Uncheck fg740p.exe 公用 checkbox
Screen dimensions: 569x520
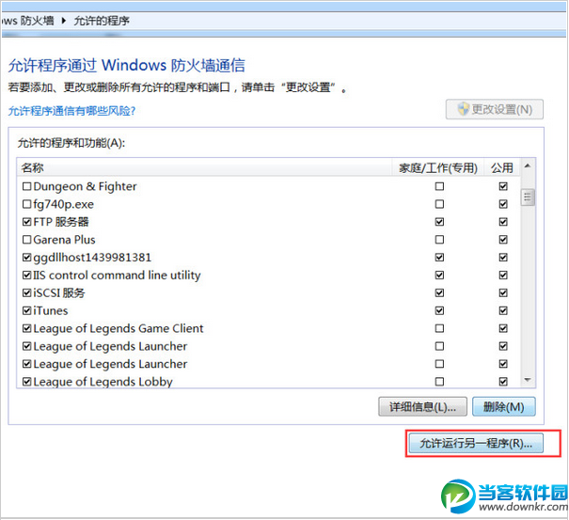[x=503, y=204]
